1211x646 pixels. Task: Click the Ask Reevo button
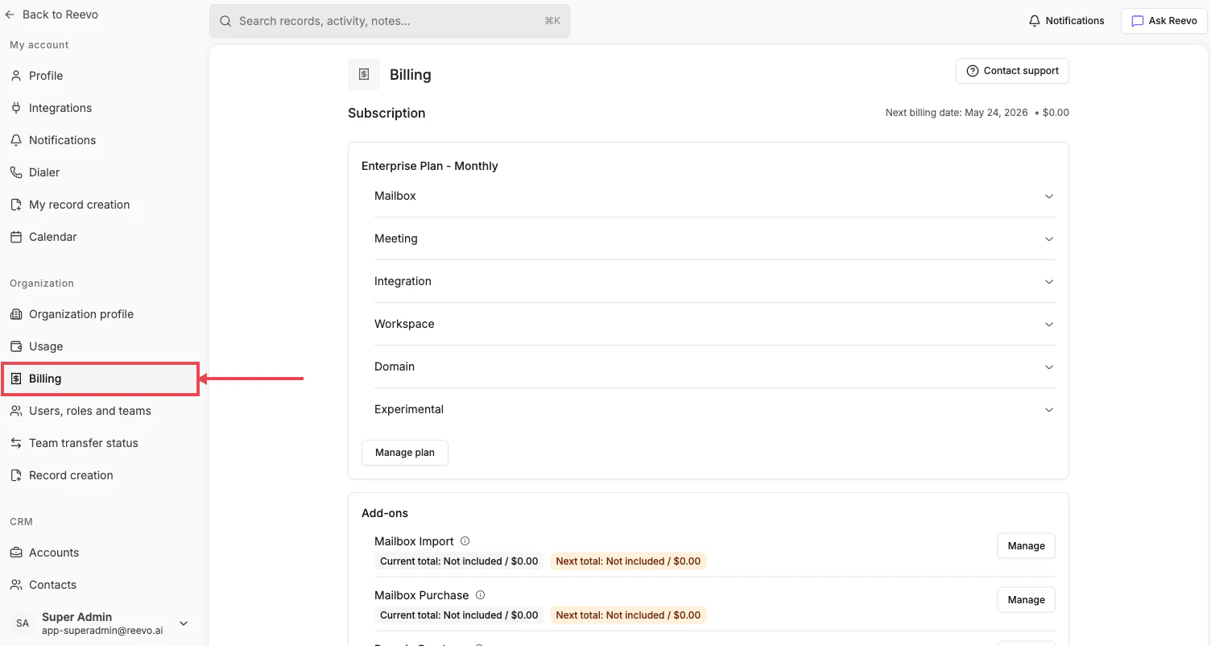click(1163, 21)
